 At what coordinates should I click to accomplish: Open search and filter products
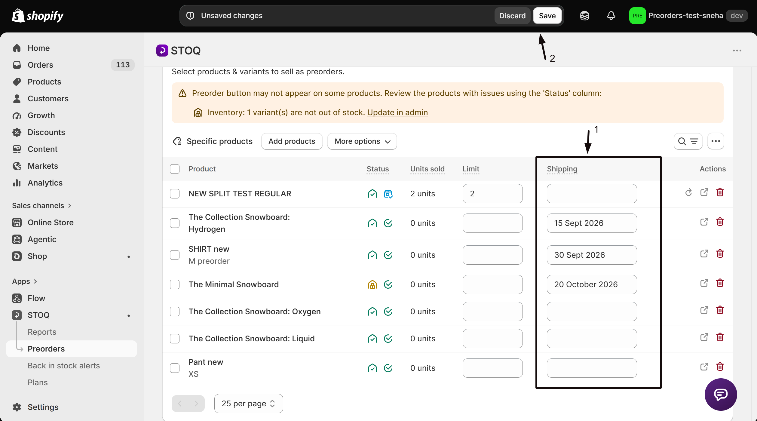coord(688,141)
